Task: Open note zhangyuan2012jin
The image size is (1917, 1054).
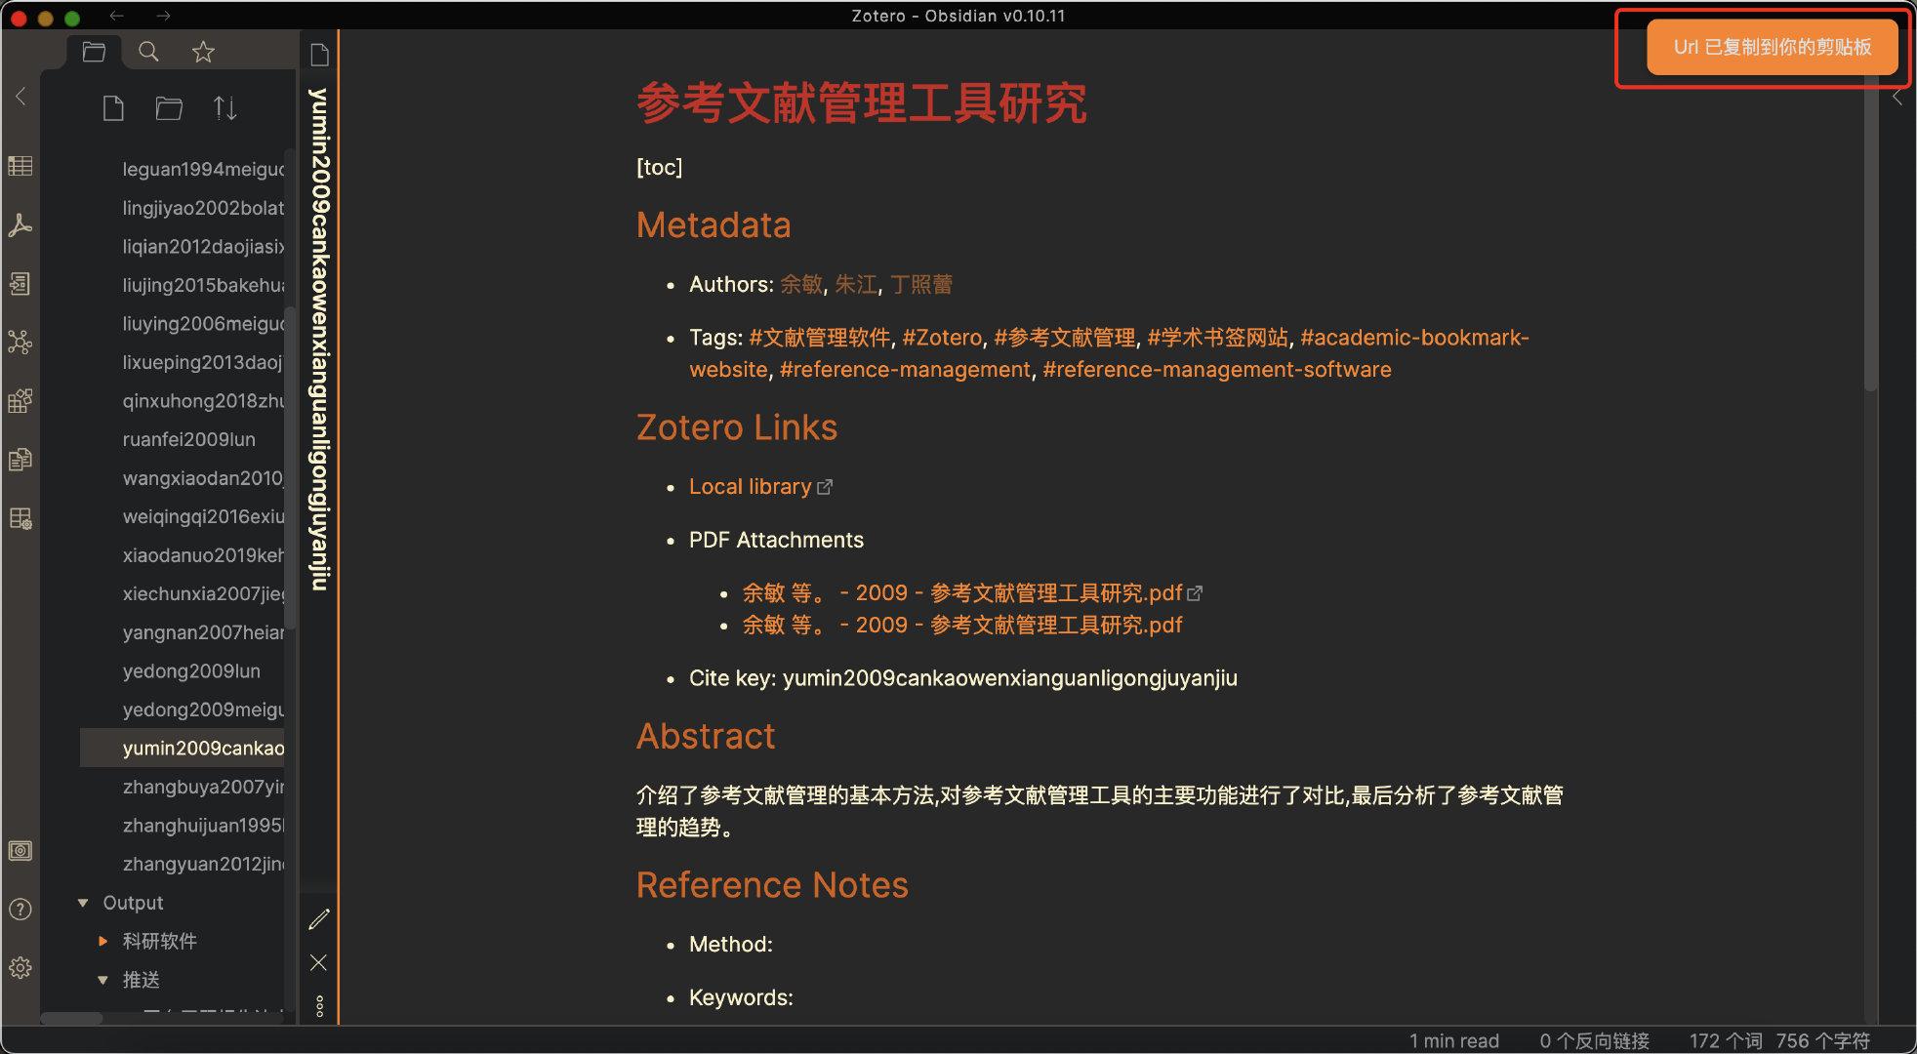Action: (203, 864)
